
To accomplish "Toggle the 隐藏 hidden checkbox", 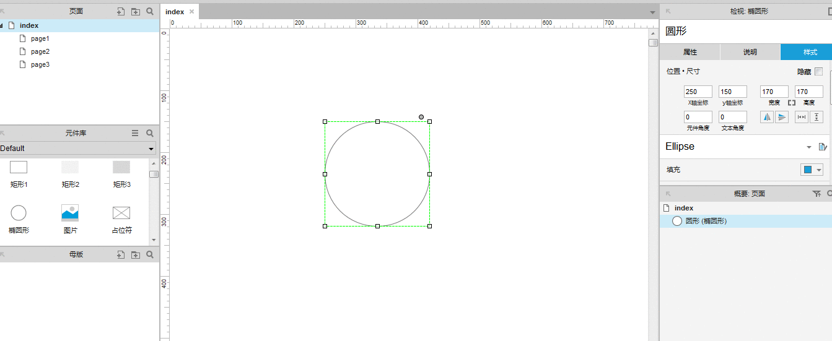I will pyautogui.click(x=819, y=72).
